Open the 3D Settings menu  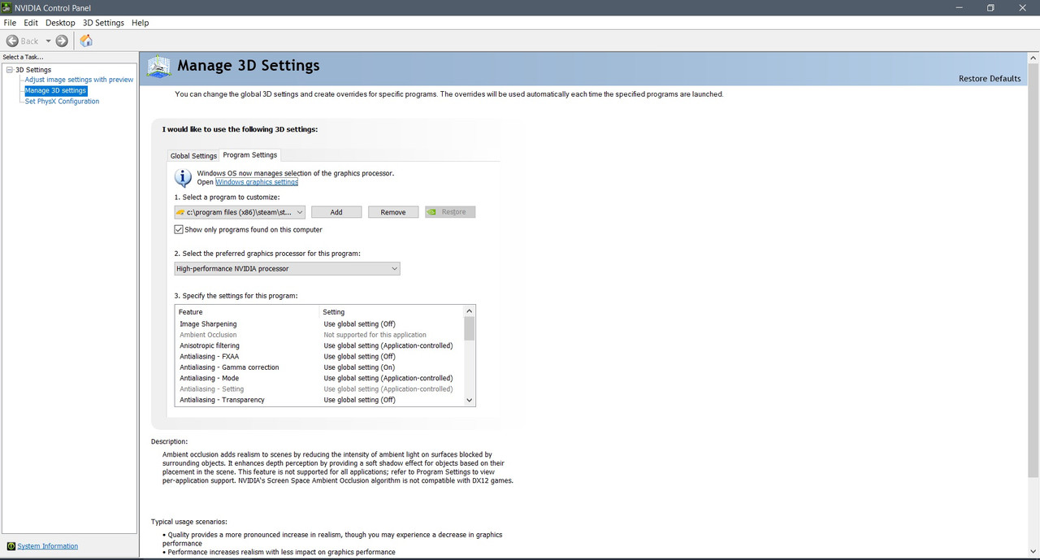click(103, 23)
